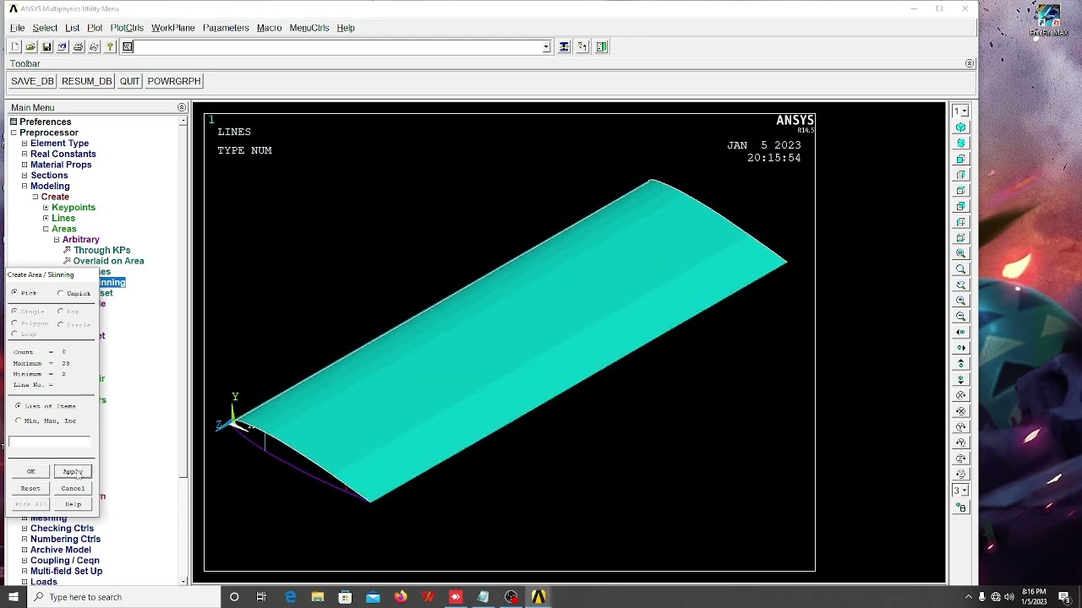Collapse the Main Menu panel
Screen dimensions: 1082x608
[182, 107]
